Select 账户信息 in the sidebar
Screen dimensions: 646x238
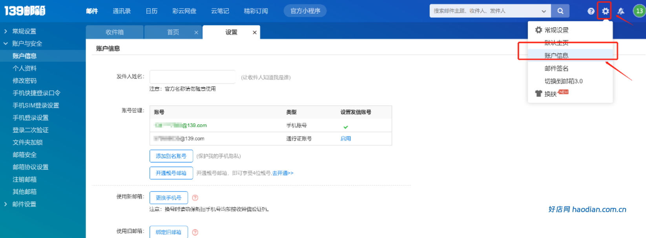click(43, 56)
